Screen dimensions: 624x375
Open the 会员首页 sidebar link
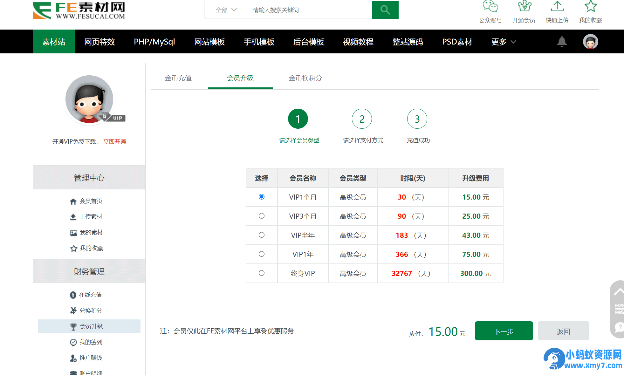(91, 201)
